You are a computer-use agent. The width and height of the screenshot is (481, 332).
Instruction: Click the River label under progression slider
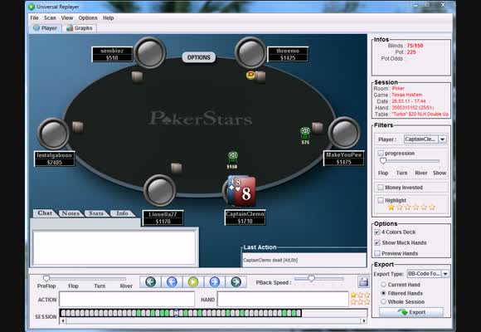point(421,173)
